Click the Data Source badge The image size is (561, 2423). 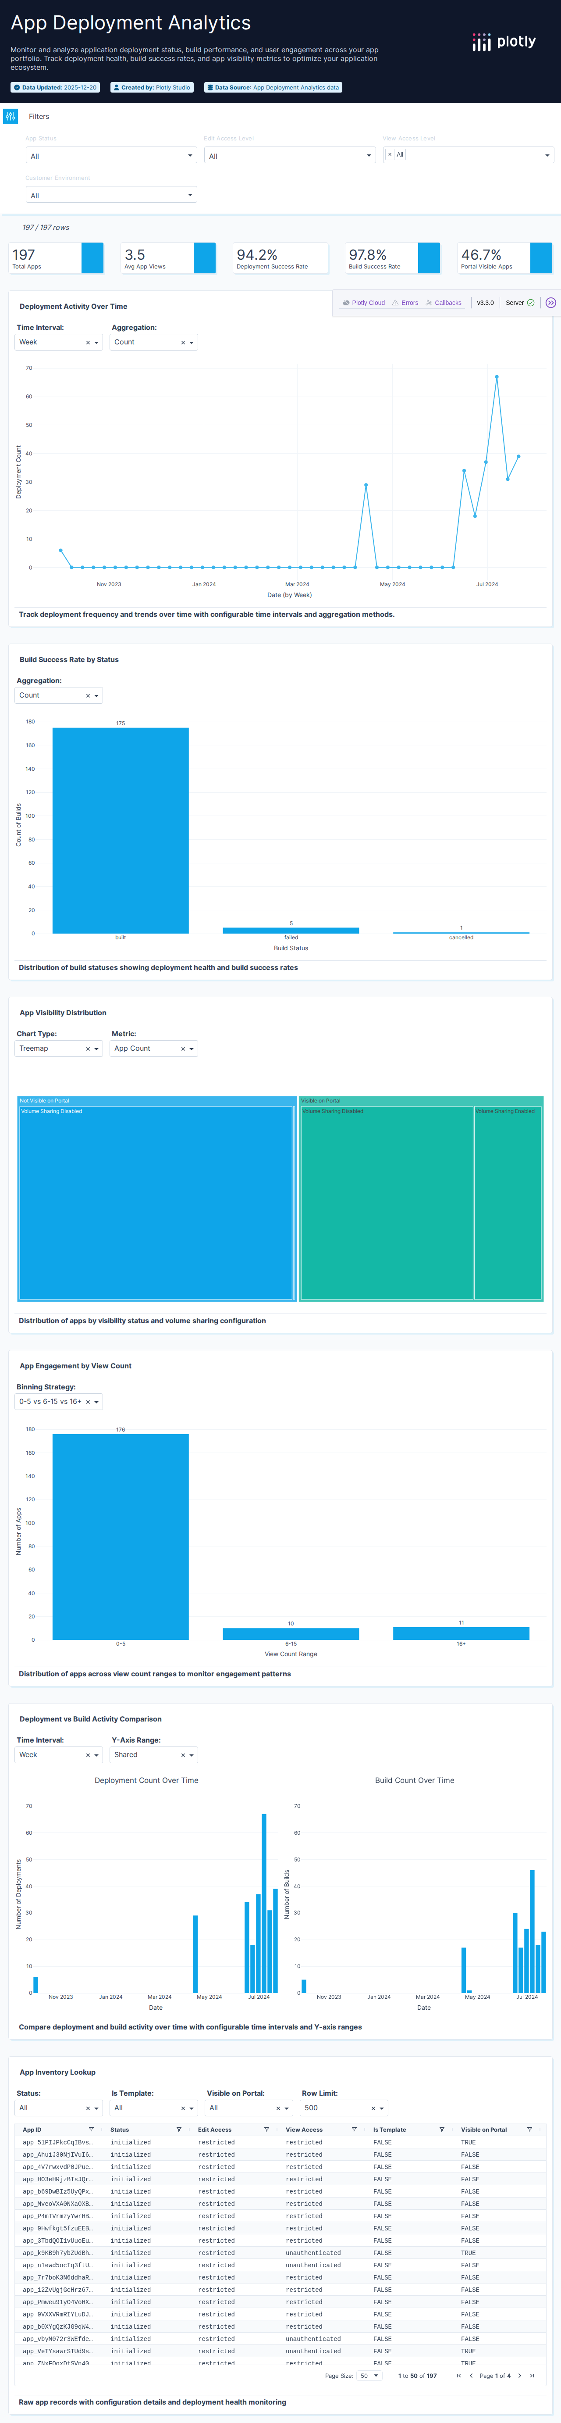click(x=273, y=87)
